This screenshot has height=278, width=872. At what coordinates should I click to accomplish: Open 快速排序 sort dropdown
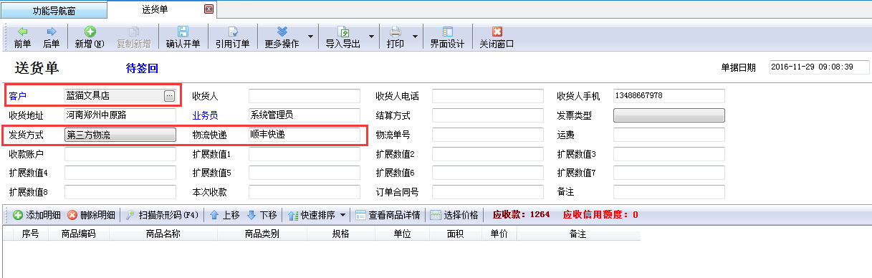(342, 215)
